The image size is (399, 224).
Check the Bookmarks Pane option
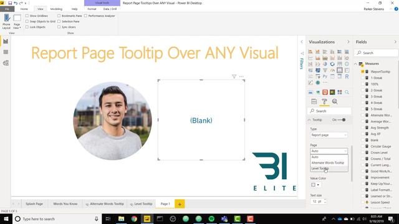pyautogui.click(x=59, y=16)
